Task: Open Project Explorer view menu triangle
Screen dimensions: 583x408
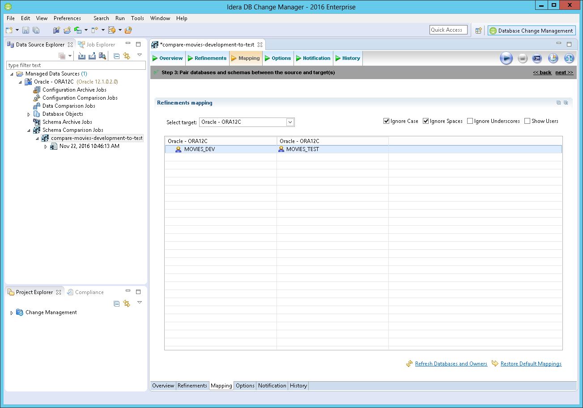Action: tap(139, 303)
